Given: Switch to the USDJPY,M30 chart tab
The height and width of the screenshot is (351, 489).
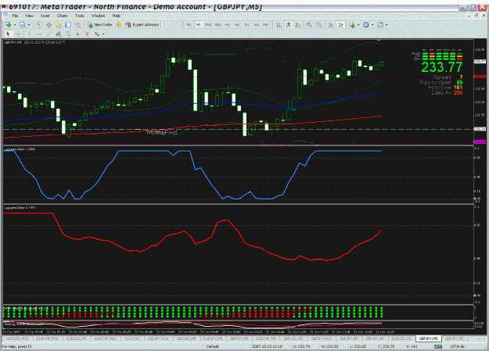Looking at the screenshot, I should click(x=158, y=338).
